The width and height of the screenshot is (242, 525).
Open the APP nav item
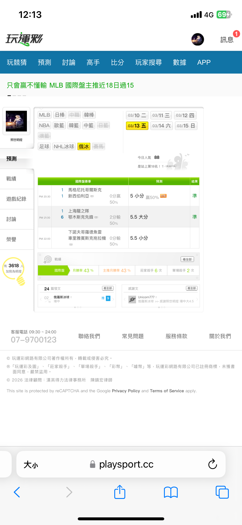tap(204, 62)
